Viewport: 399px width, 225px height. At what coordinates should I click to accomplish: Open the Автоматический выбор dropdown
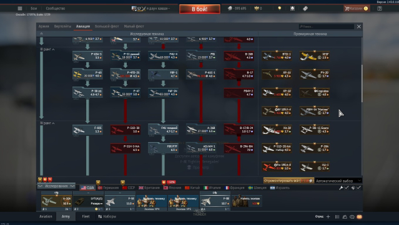tap(338, 181)
